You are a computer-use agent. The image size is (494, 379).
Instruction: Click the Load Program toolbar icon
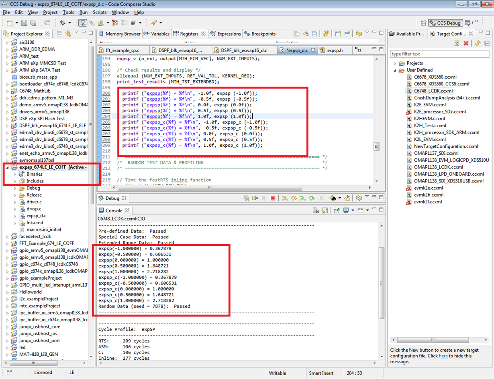pyautogui.click(x=101, y=23)
